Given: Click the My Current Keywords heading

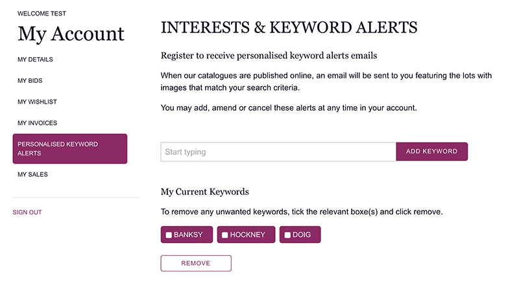Looking at the screenshot, I should (205, 192).
